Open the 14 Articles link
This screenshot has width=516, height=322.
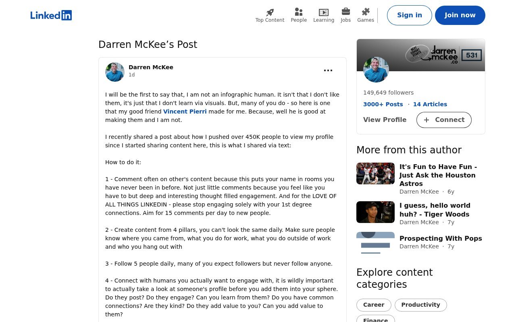coord(430,104)
